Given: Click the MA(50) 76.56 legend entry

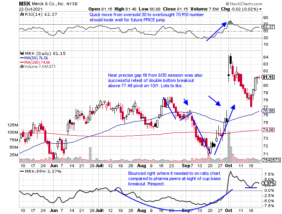Looking at the screenshot, I should (x=36, y=58).
